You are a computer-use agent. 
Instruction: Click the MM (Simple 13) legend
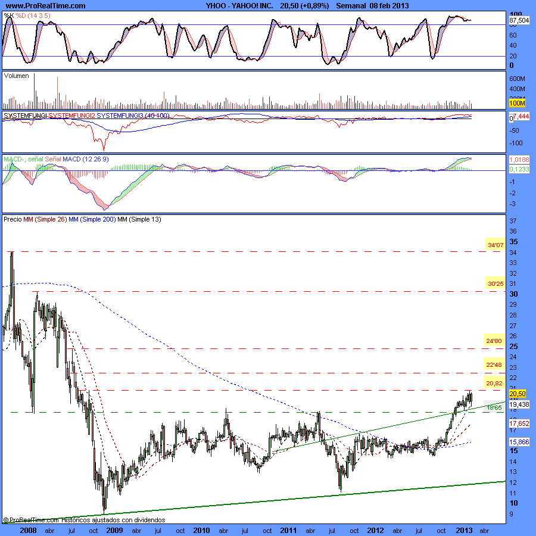coord(139,219)
